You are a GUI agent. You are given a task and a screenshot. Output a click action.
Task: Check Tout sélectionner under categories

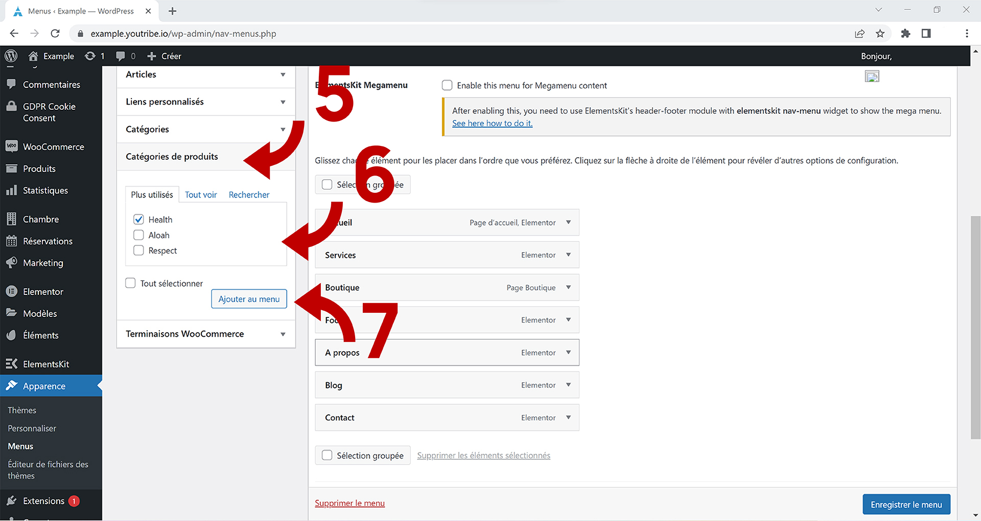coord(130,283)
